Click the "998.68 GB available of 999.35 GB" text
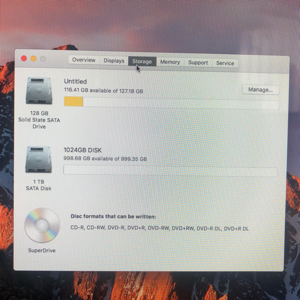 point(105,158)
